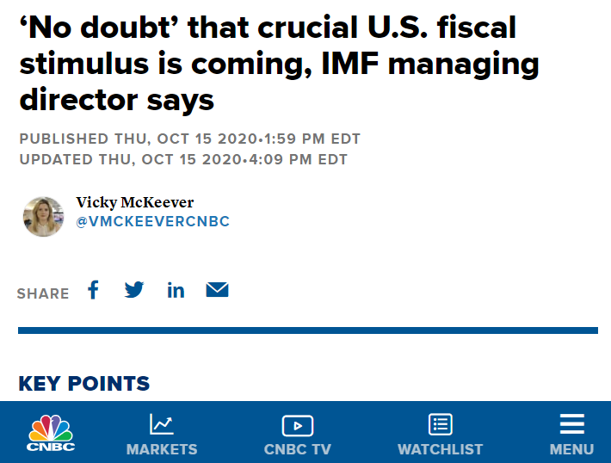
Task: Select the MENU label in bottom nav
Action: pyautogui.click(x=571, y=449)
